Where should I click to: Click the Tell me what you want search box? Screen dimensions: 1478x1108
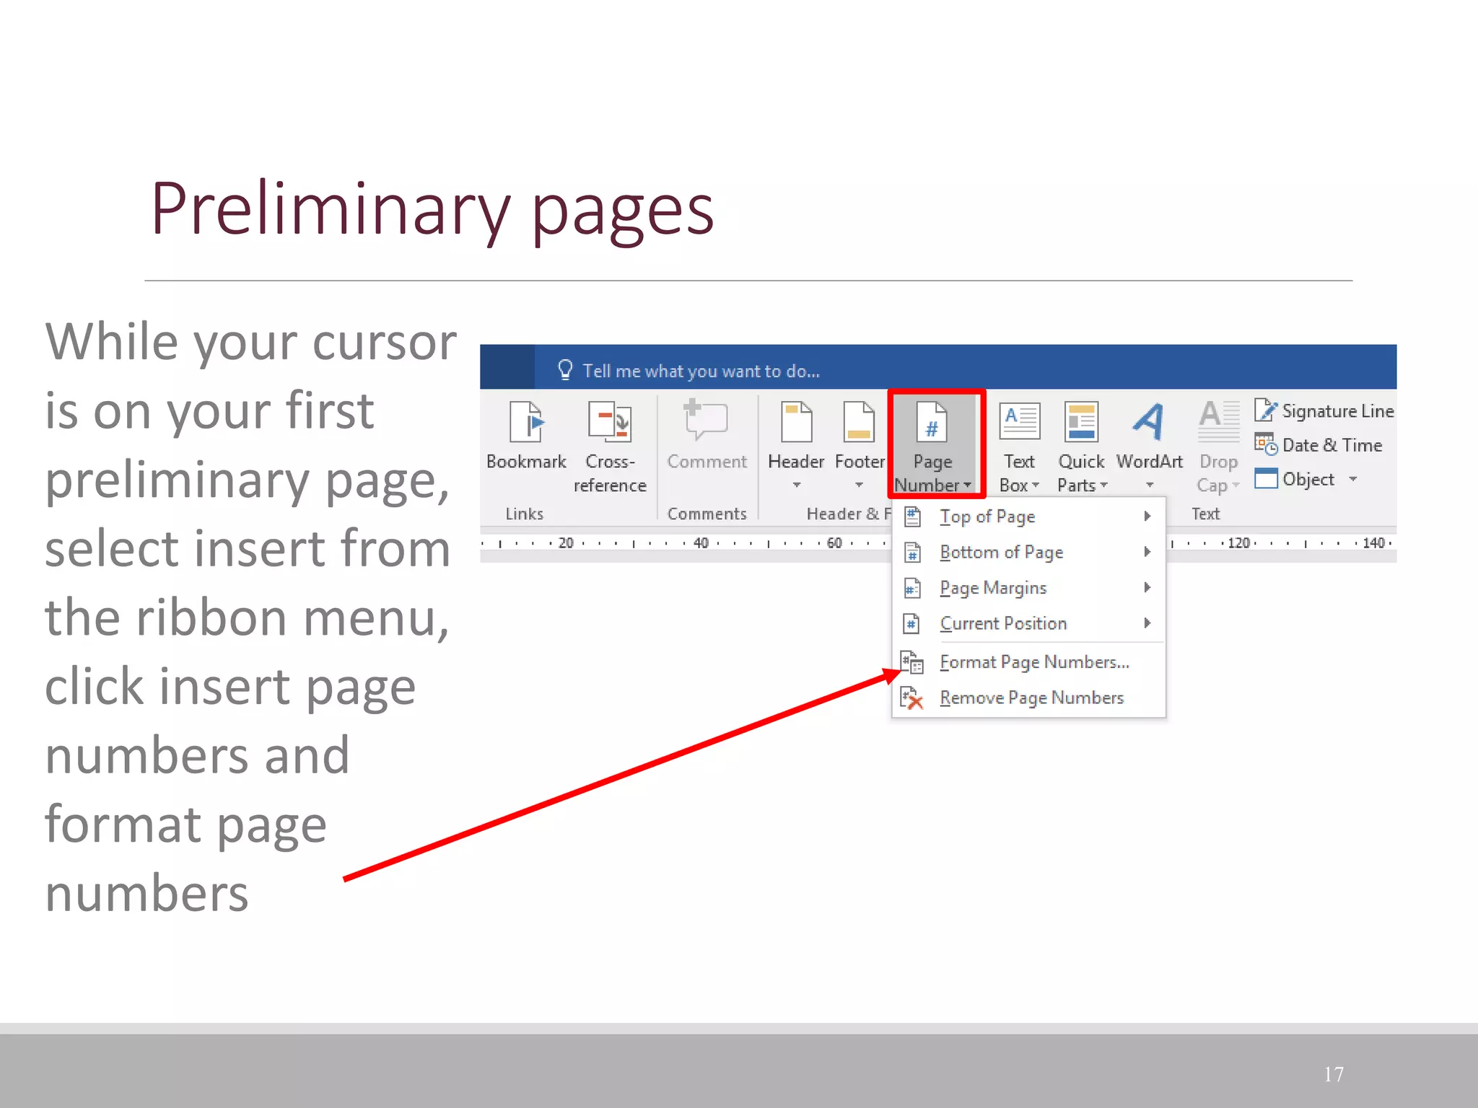pyautogui.click(x=700, y=371)
